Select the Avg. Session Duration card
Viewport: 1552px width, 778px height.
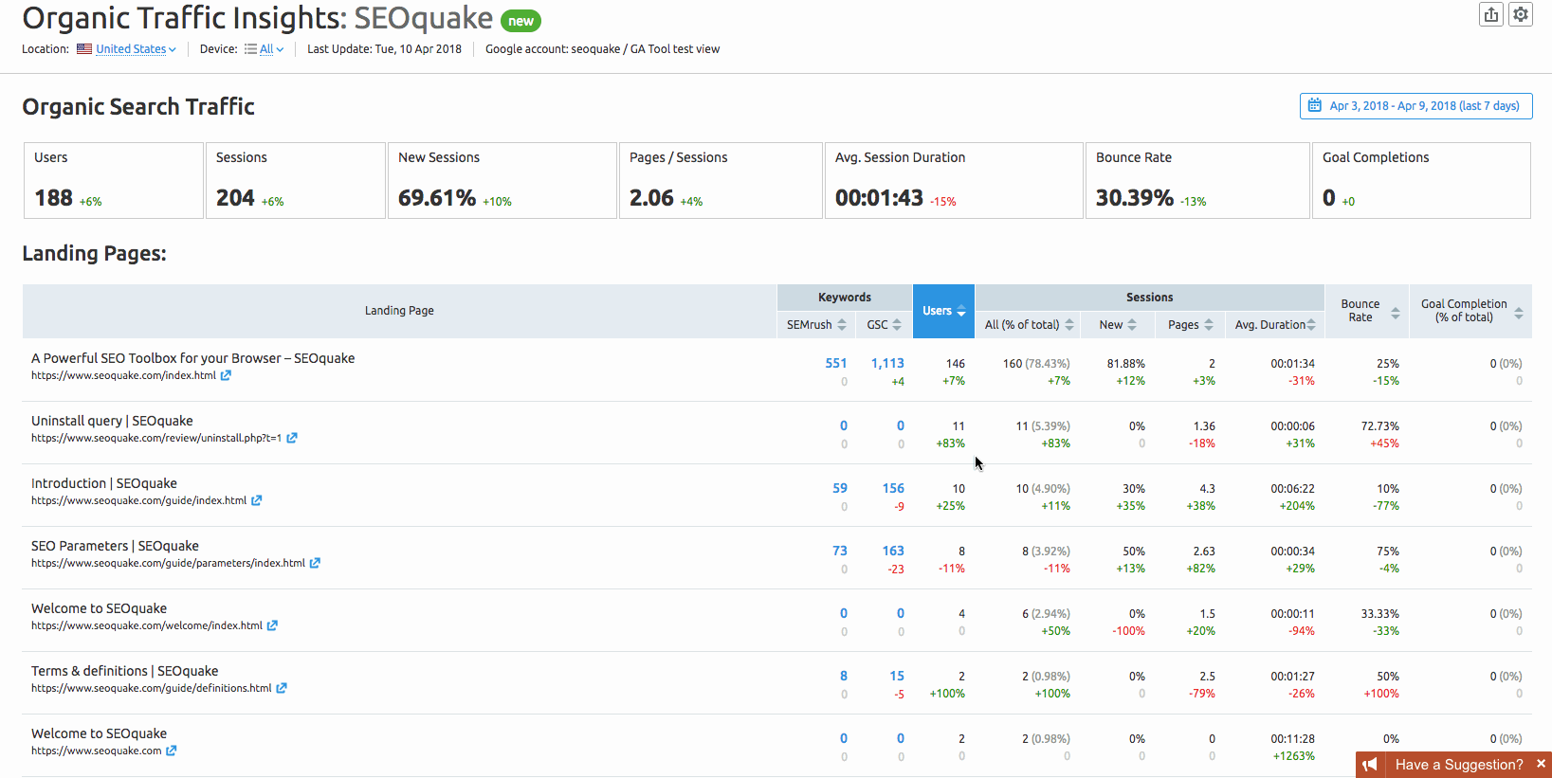pos(954,180)
